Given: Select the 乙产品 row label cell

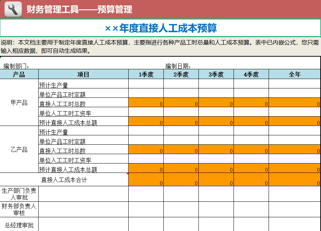Looking at the screenshot, I should 20,149.
